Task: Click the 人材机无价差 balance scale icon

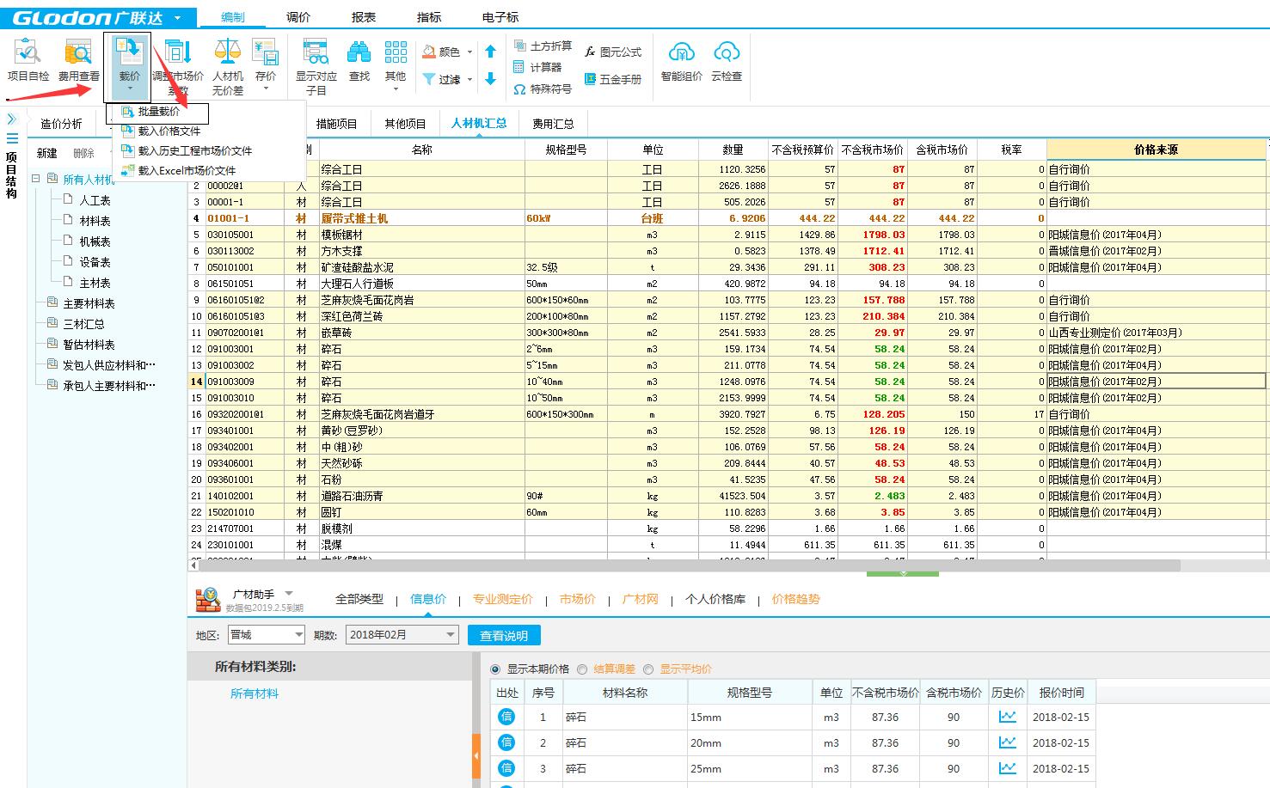Action: pyautogui.click(x=228, y=52)
